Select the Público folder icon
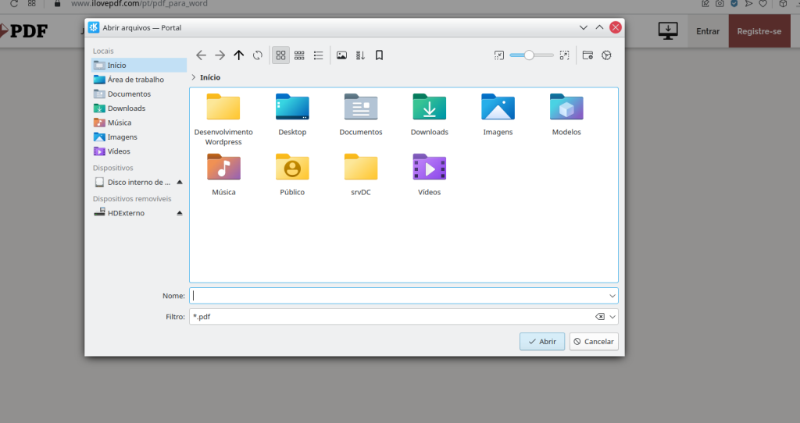 pos(292,174)
